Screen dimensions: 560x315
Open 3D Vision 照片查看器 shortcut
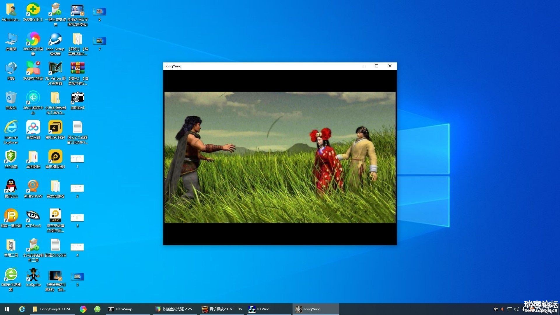coord(55,73)
